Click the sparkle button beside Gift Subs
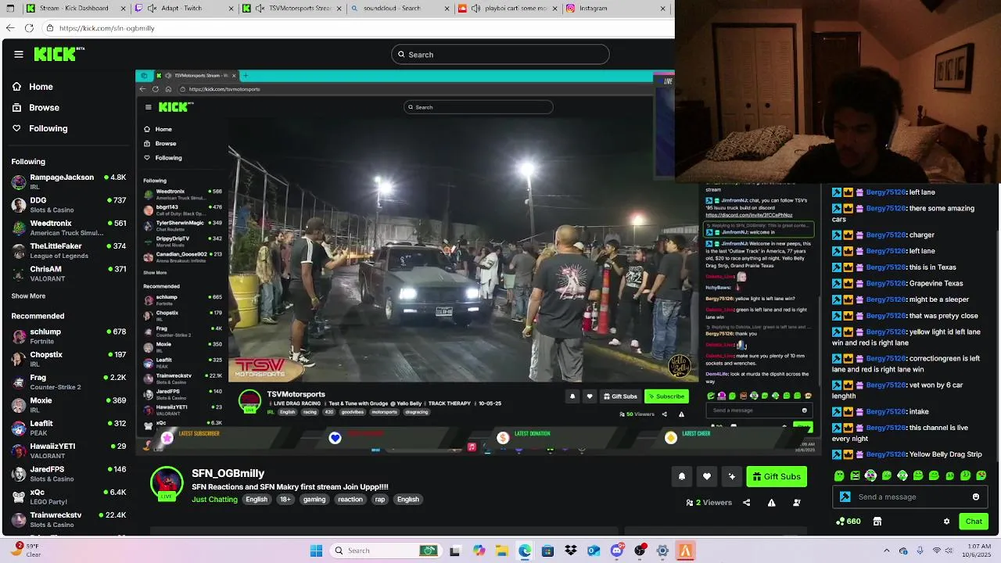Screen dimensions: 1001x563 tap(731, 476)
